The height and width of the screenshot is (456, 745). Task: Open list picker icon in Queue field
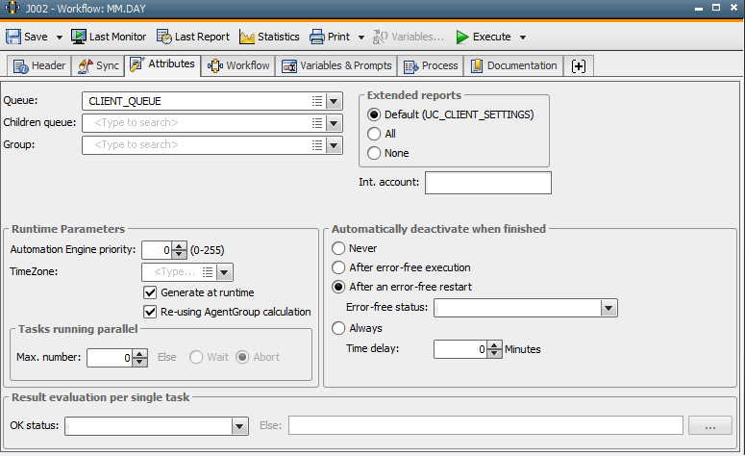coord(317,101)
